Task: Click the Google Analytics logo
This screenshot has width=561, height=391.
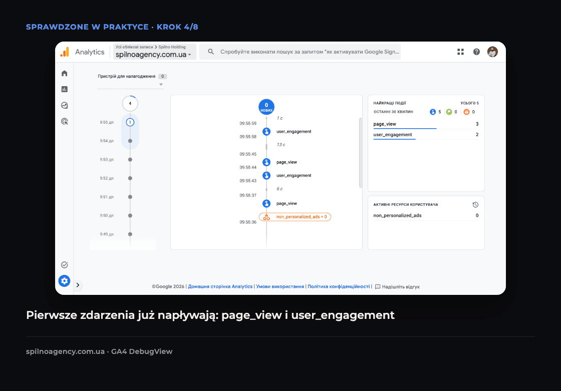Action: coord(65,52)
